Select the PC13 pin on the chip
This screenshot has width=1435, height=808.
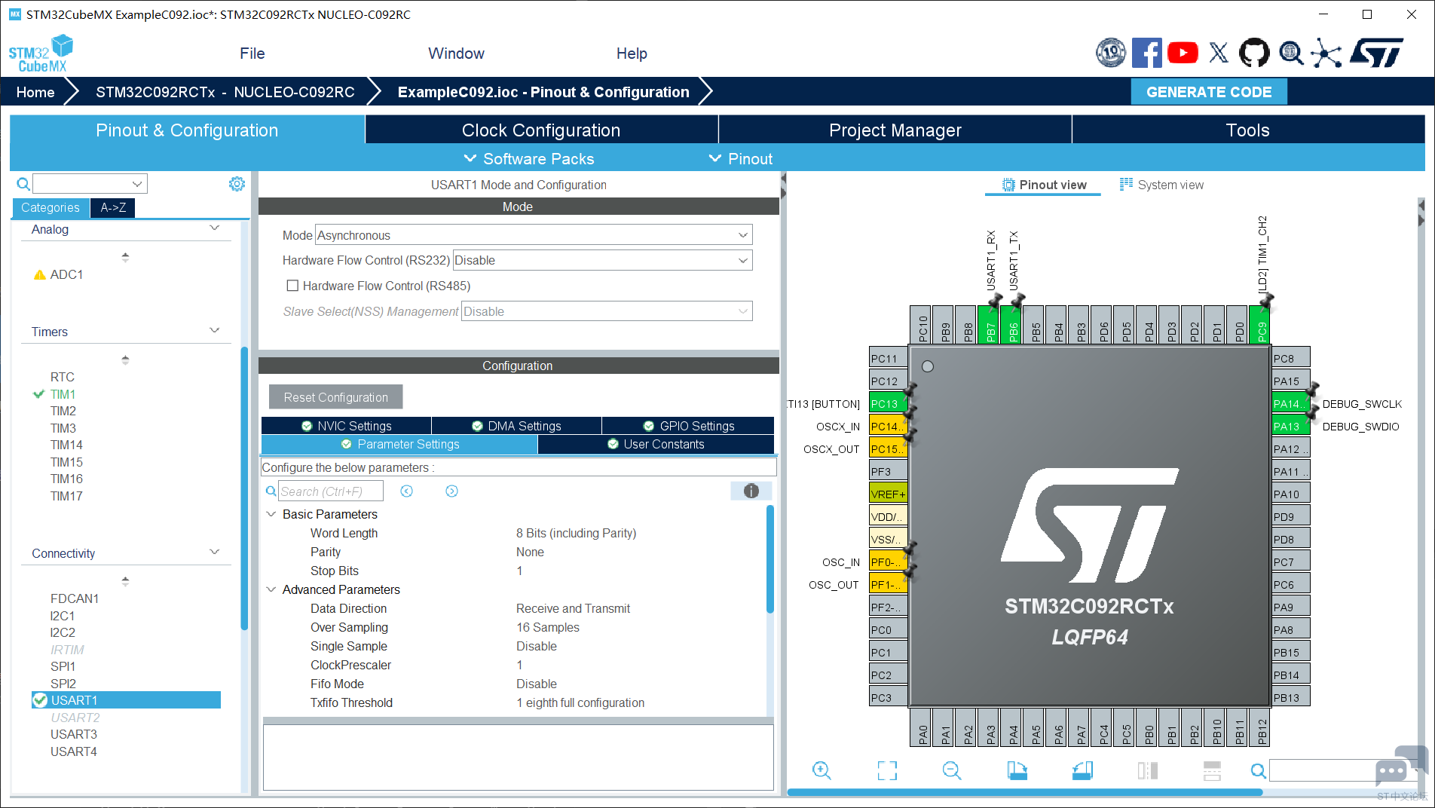[x=888, y=403]
